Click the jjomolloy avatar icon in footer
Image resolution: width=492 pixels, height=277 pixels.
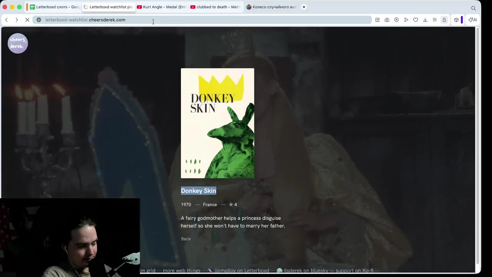coord(211,270)
